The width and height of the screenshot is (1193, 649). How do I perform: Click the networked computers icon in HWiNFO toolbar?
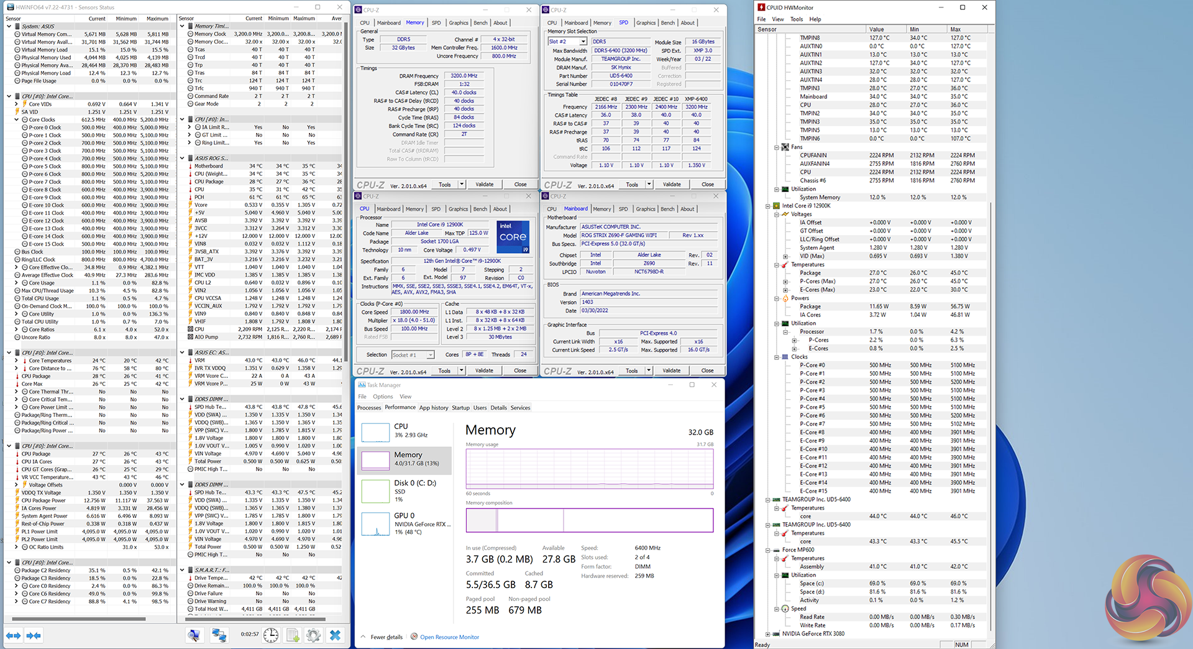click(219, 635)
